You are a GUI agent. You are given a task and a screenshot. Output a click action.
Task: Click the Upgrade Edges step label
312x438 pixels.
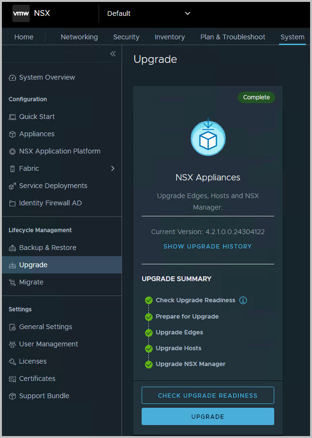pos(179,332)
